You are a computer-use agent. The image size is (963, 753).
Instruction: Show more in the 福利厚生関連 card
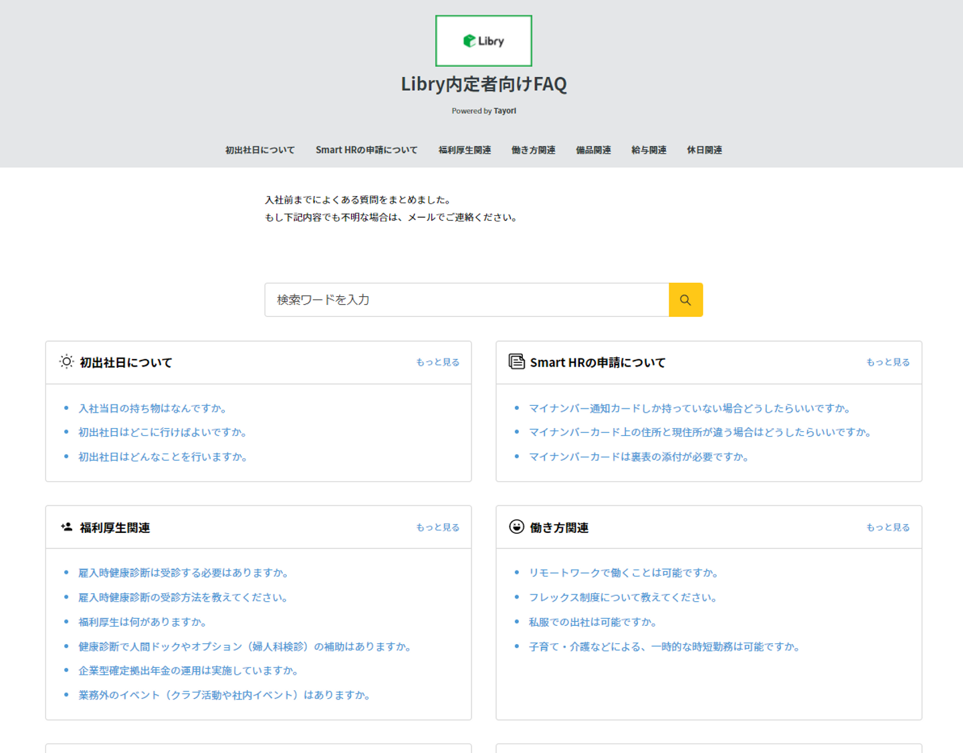pos(438,527)
